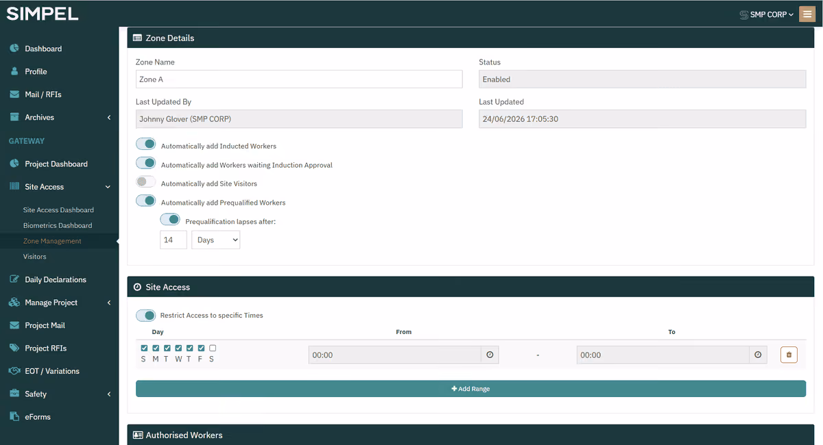Collapse the Site Access submenu chevron
Image resolution: width=823 pixels, height=445 pixels.
[108, 187]
